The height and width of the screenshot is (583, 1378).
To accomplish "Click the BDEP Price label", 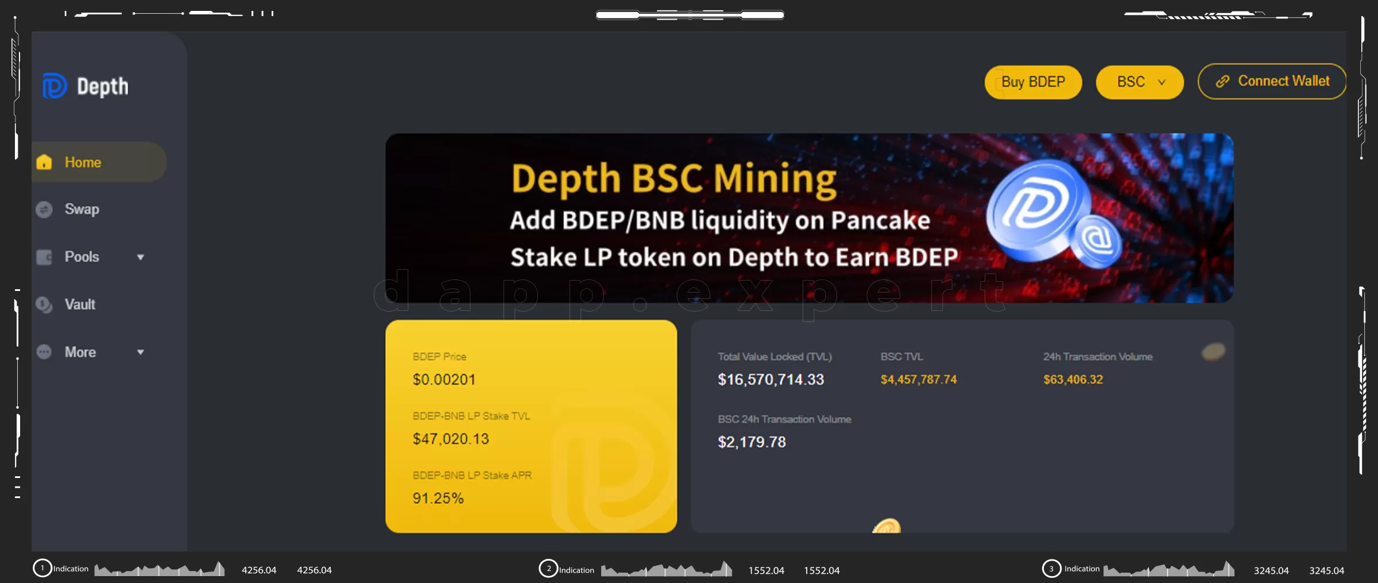I will [x=439, y=356].
